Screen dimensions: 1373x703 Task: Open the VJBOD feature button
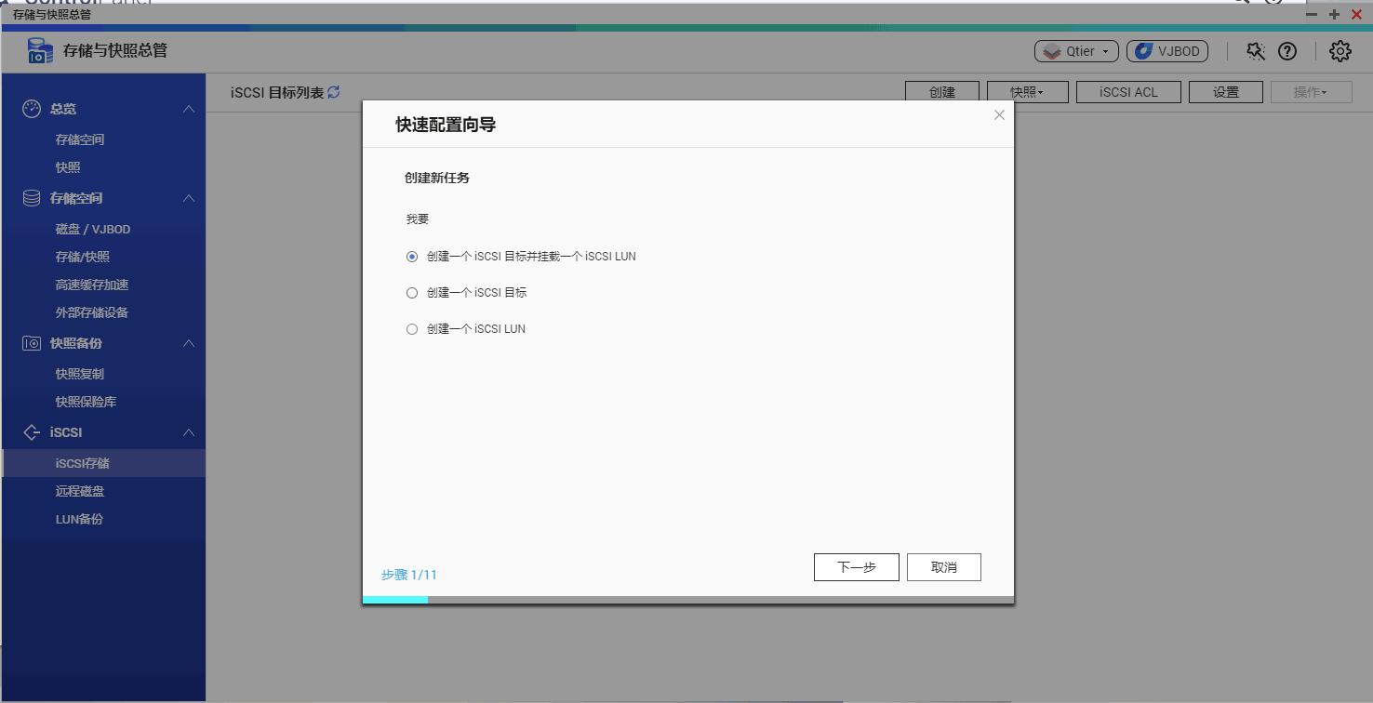tap(1166, 51)
